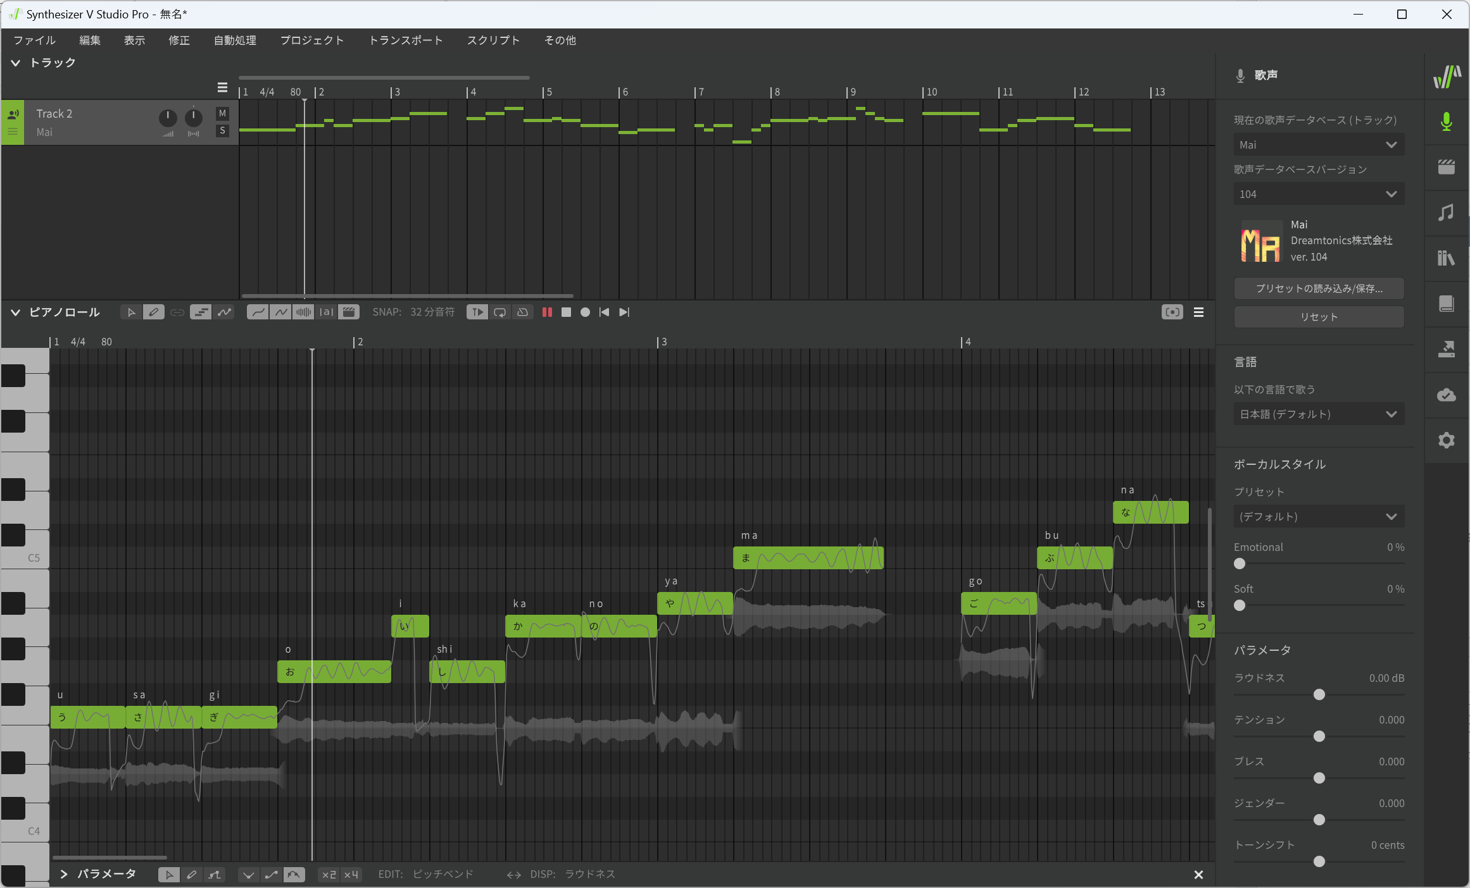
Task: Open the render export sidebar icon
Action: [x=1447, y=349]
